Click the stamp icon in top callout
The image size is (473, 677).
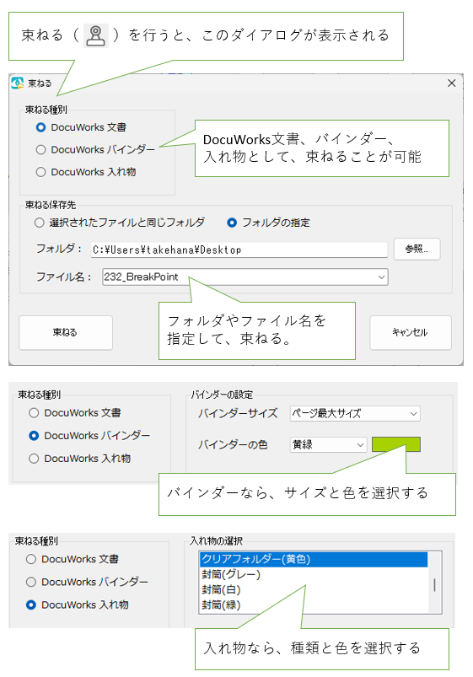click(96, 36)
